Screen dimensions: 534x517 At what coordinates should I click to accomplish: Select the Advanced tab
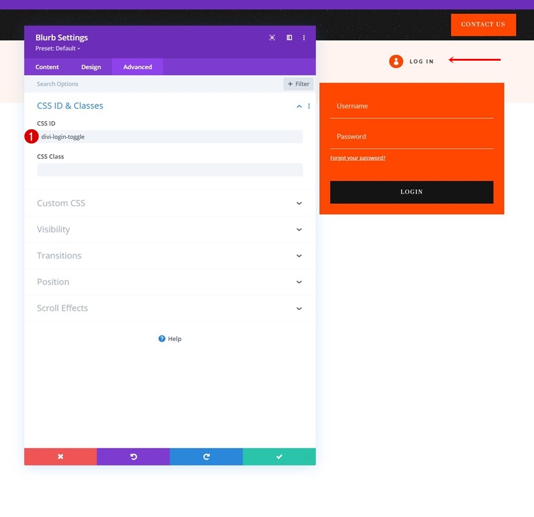pos(138,67)
